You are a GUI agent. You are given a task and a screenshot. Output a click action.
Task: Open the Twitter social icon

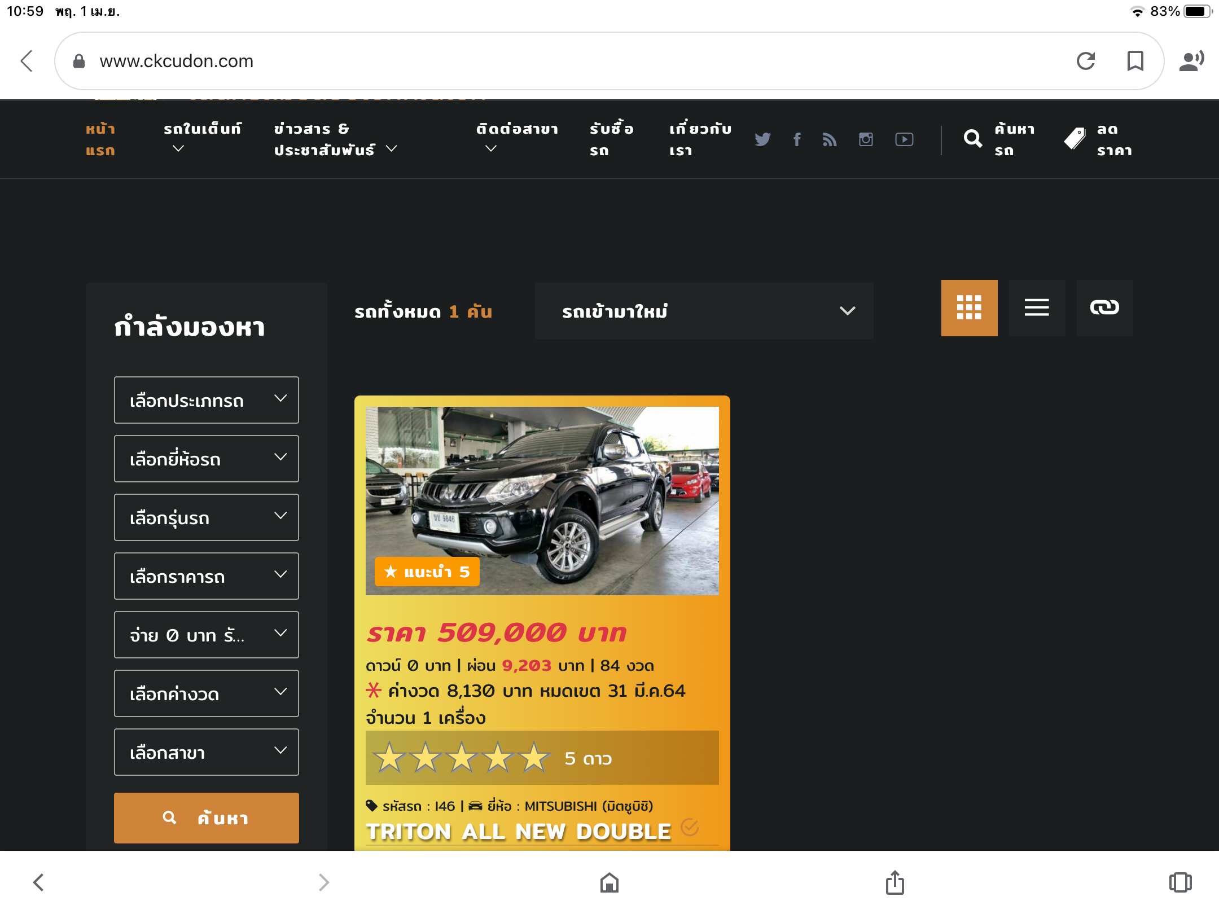pyautogui.click(x=762, y=139)
